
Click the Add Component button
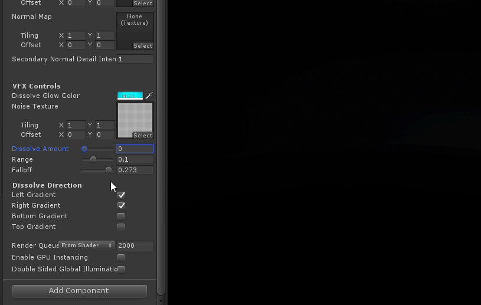tap(80, 291)
